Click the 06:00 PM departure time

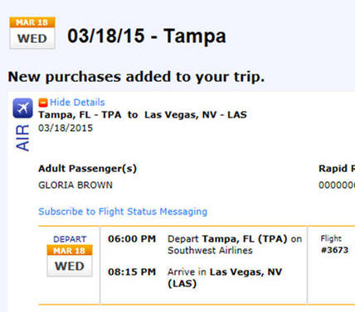pos(132,238)
